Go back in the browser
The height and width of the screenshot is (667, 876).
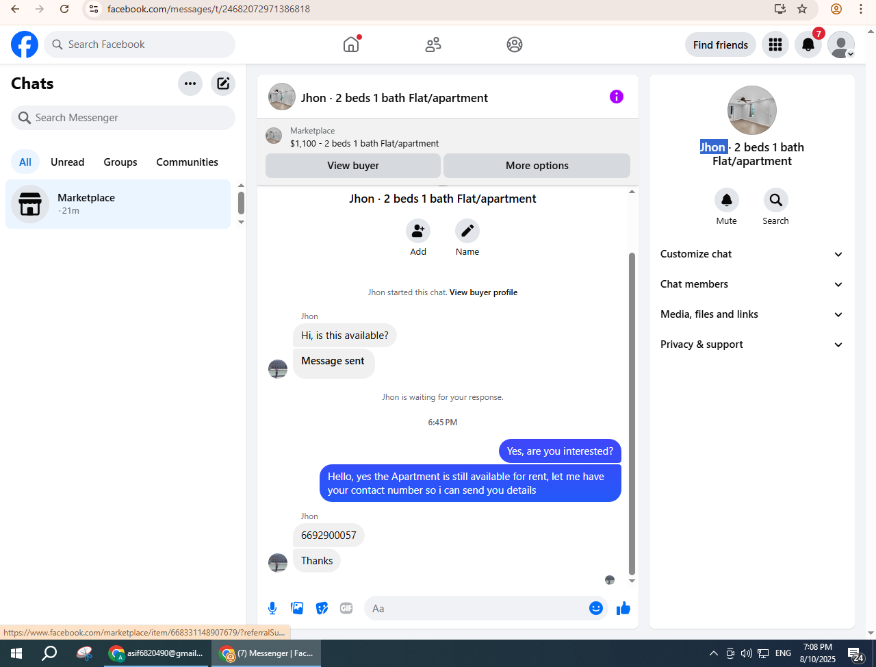point(15,9)
